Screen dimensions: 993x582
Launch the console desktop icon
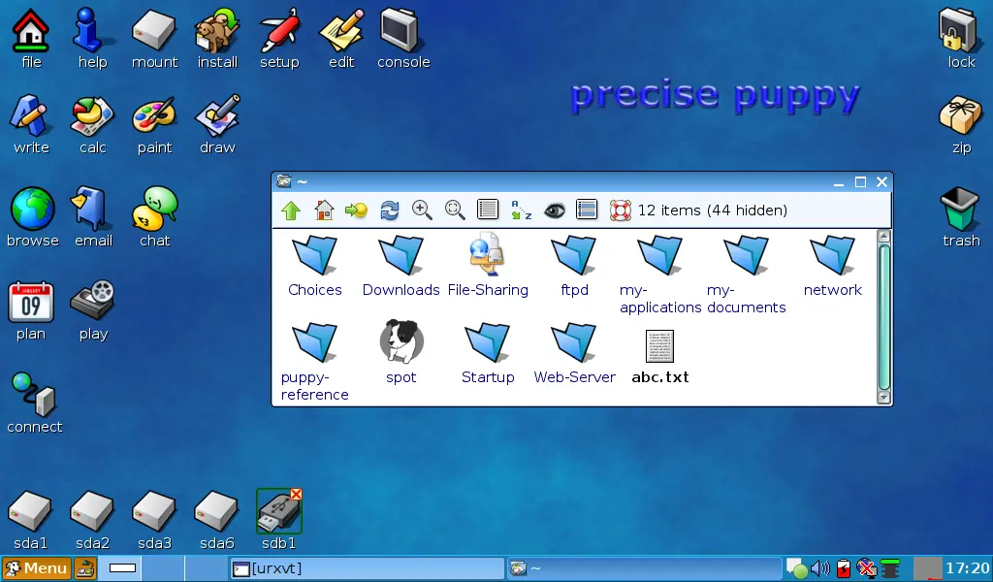403,38
